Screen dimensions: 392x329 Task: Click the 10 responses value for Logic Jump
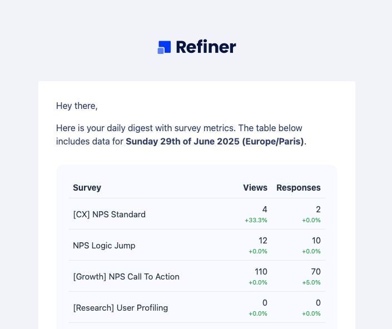click(316, 241)
